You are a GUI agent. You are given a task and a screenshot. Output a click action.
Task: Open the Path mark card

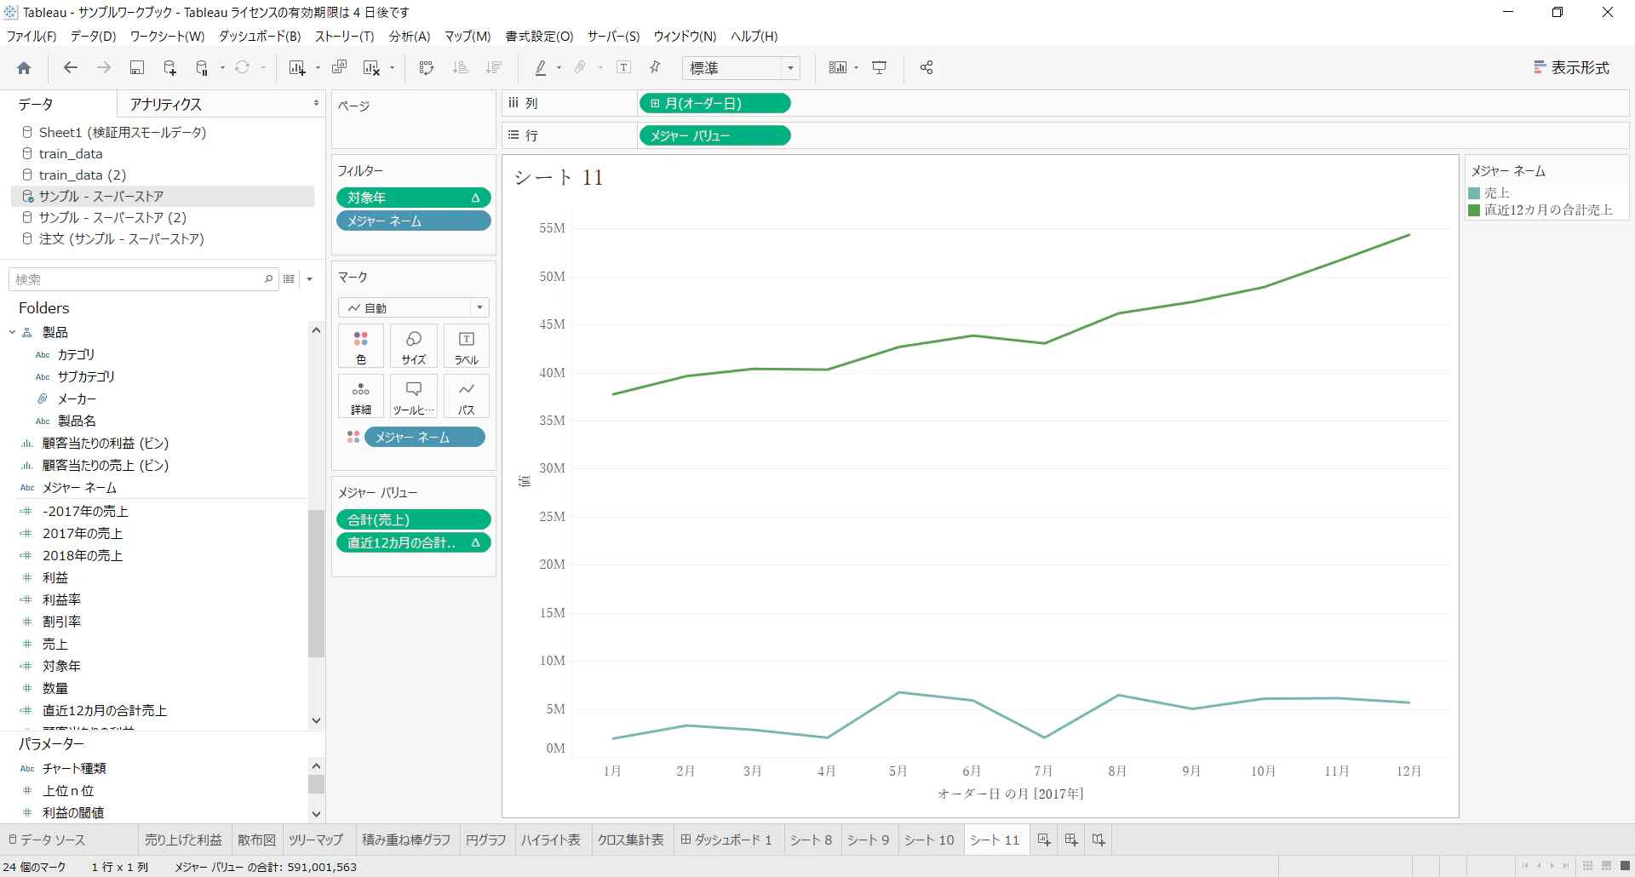[x=467, y=397]
